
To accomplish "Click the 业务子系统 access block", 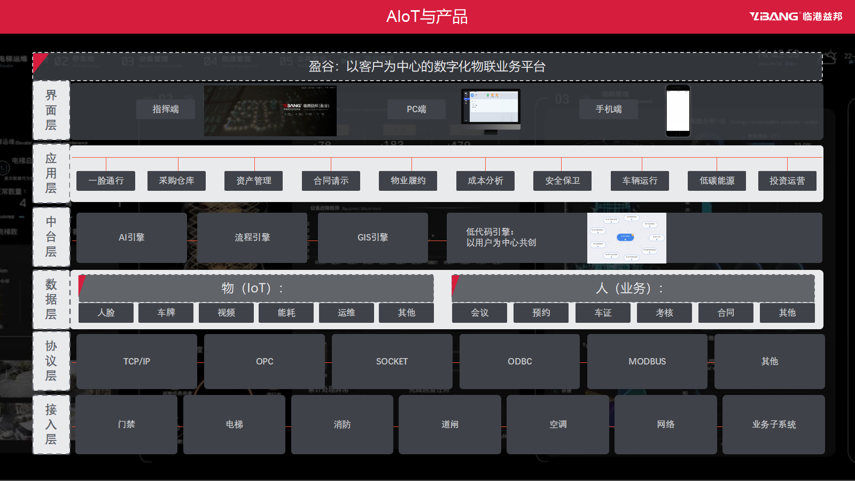I will tap(773, 425).
